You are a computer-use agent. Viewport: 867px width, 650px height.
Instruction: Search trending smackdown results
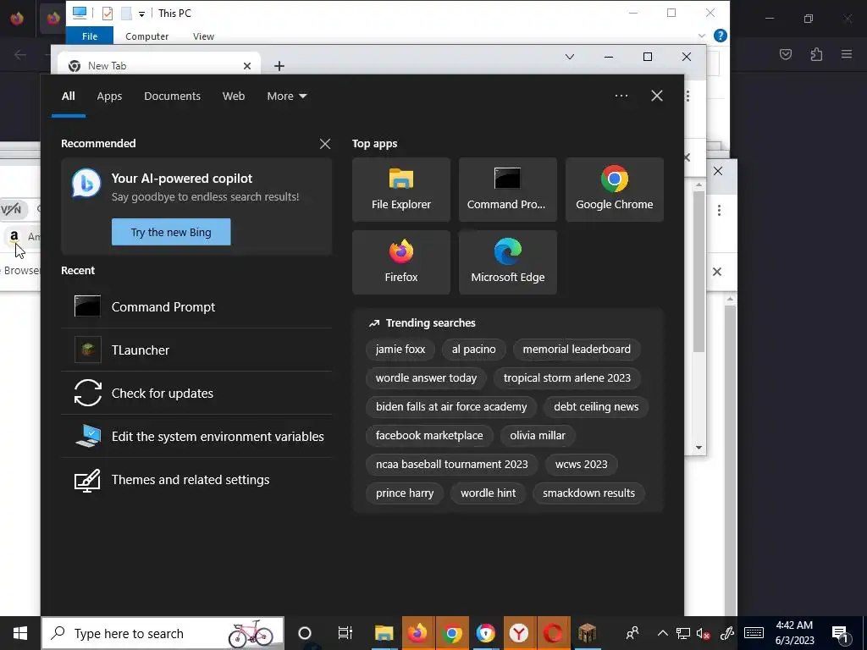[589, 493]
